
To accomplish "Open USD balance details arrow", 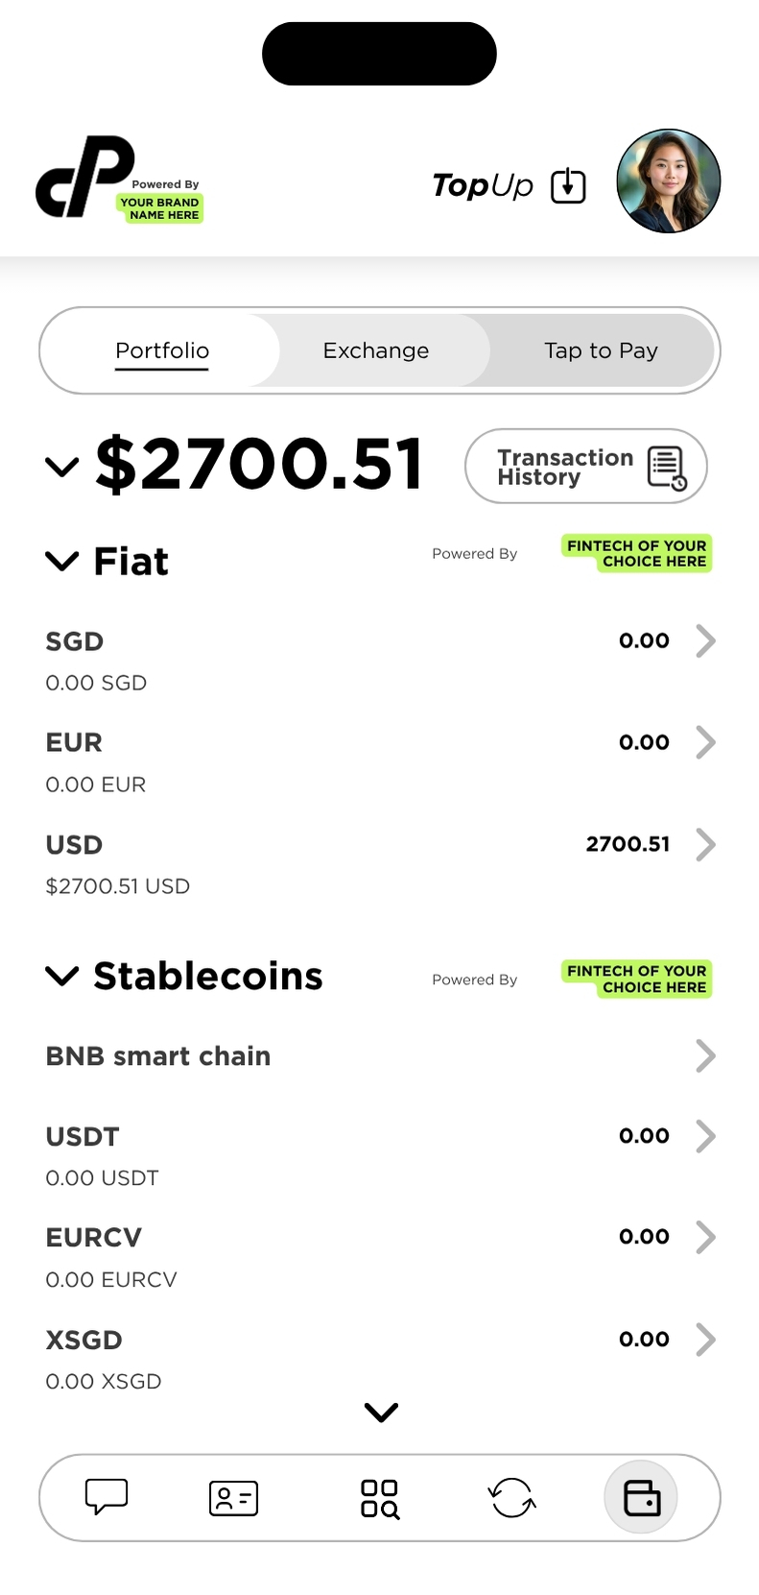I will [705, 845].
